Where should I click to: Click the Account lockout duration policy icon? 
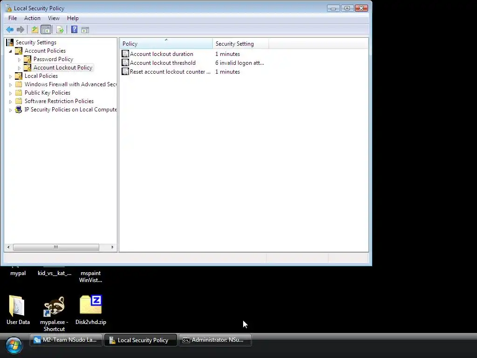point(125,54)
